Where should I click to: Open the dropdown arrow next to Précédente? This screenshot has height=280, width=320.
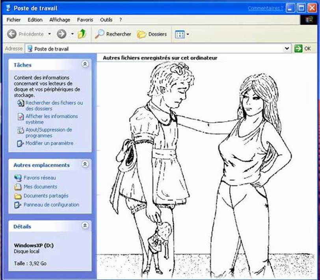pyautogui.click(x=50, y=34)
